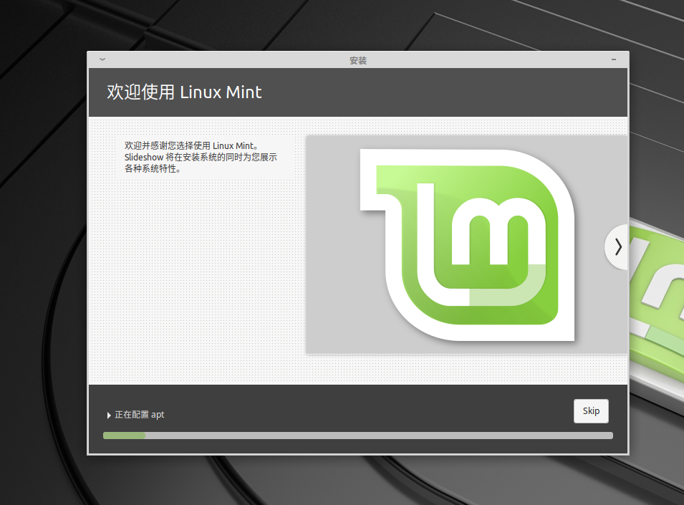This screenshot has height=505, width=684.
Task: Click the welcome message text about Slideshow
Action: [x=201, y=157]
